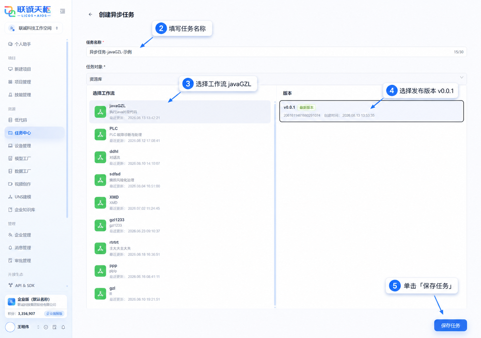
Task: Click the 15/30 character counter
Action: click(x=459, y=52)
